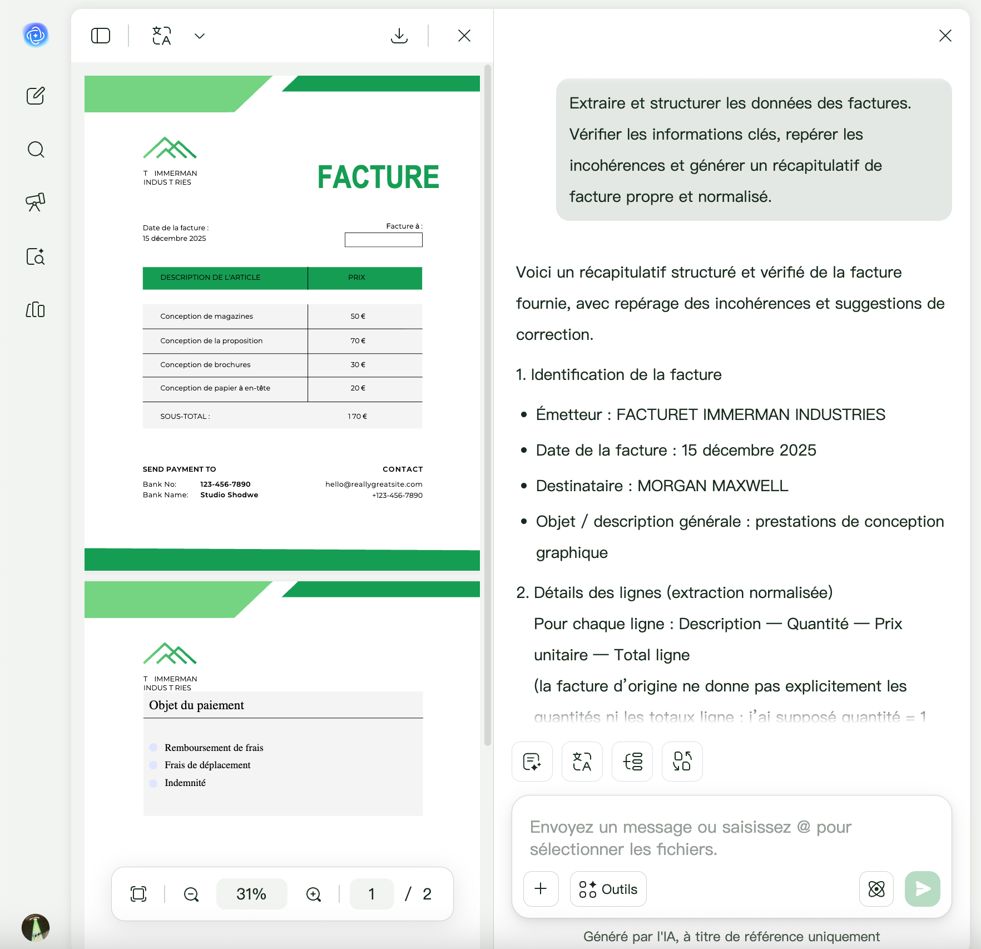Click the SOUS-TOTAL label
Image resolution: width=981 pixels, height=949 pixels.
tap(185, 416)
